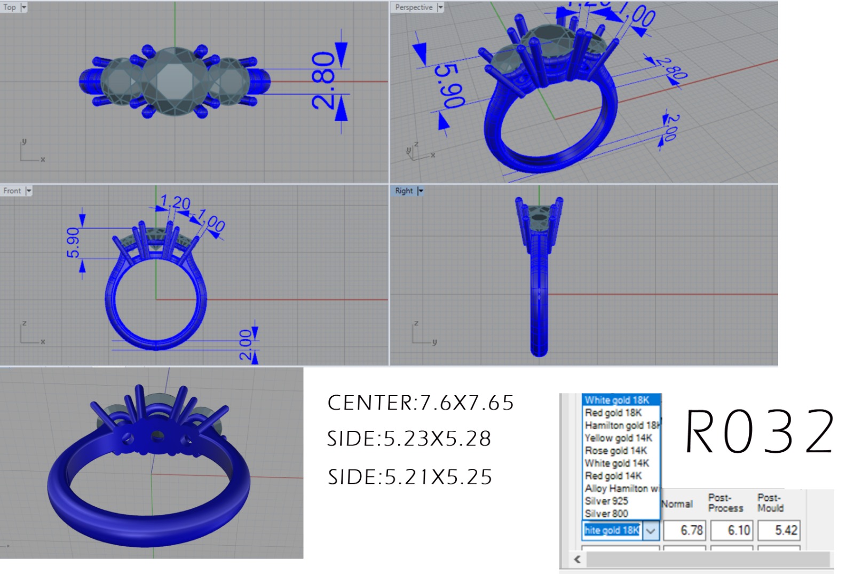Select Red gold 14K option
This screenshot has width=854, height=574.
click(621, 476)
